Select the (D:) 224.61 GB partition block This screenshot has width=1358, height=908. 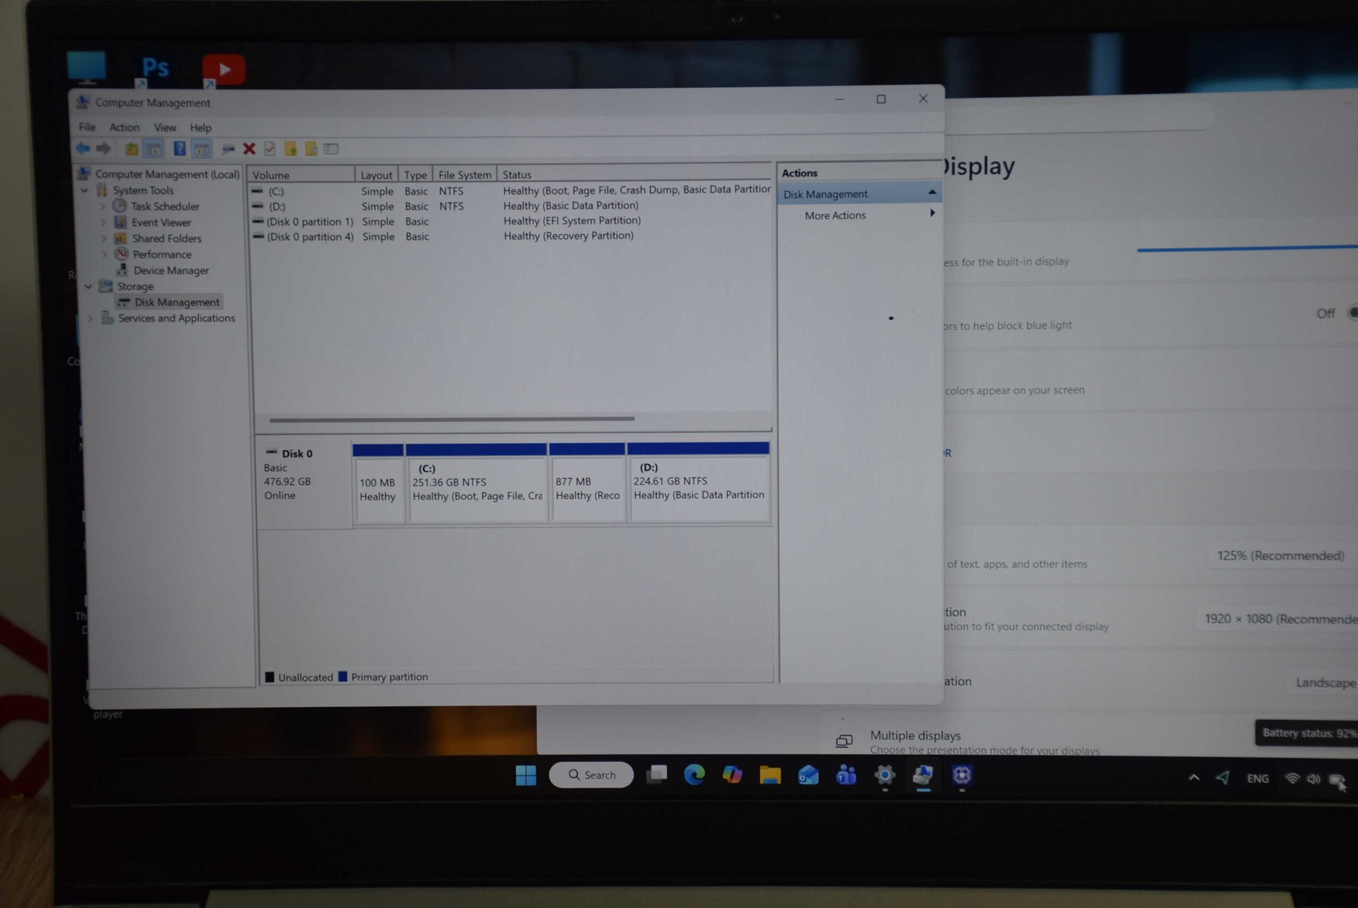click(698, 488)
